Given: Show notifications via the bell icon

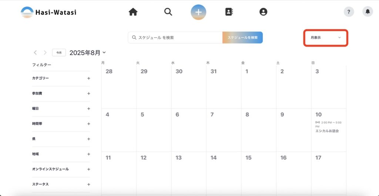Looking at the screenshot, I should pos(368,12).
